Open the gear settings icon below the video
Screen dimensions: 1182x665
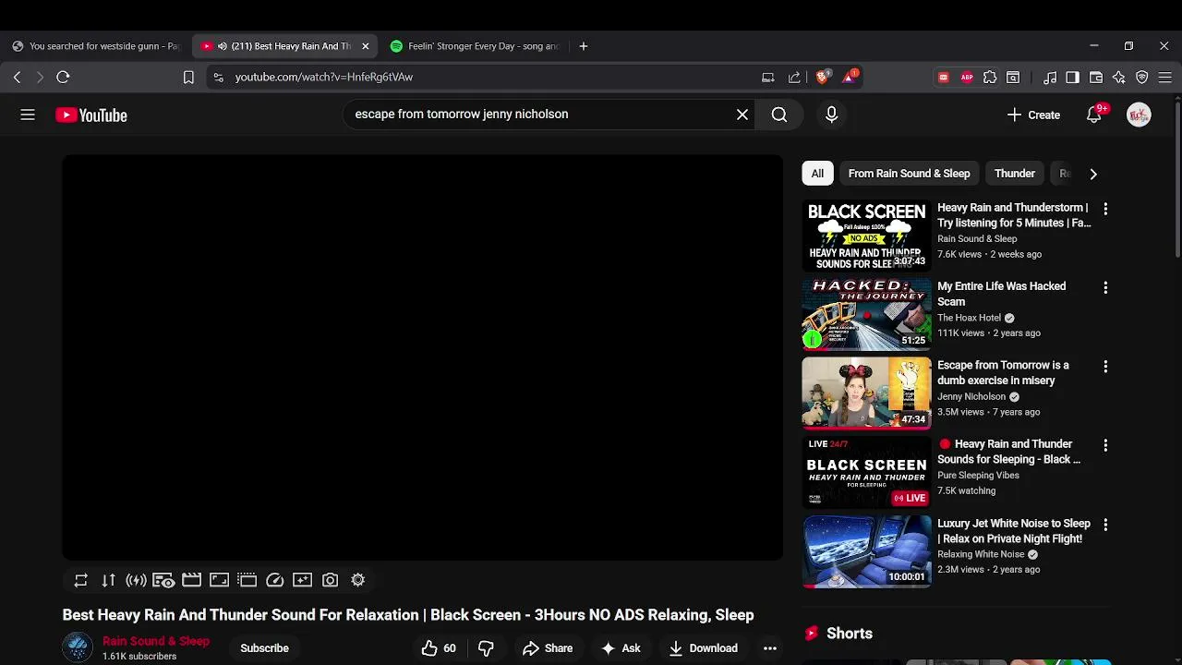click(357, 580)
